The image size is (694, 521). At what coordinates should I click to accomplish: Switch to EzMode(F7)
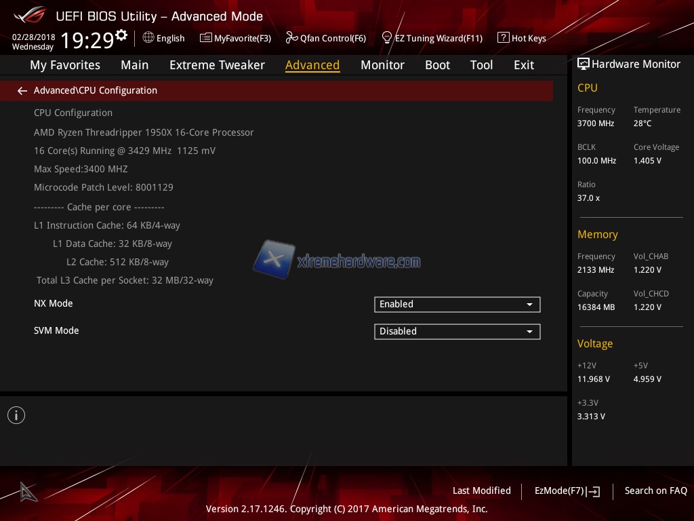pyautogui.click(x=567, y=490)
